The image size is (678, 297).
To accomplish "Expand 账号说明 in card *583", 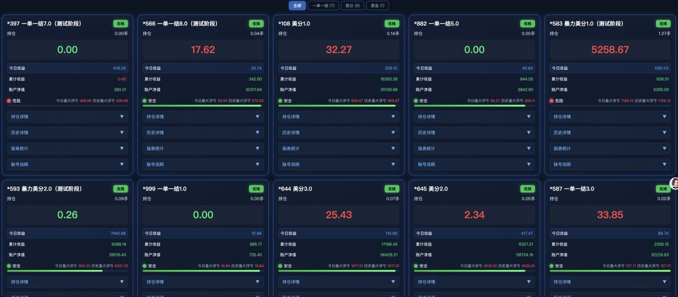I will [x=610, y=164].
